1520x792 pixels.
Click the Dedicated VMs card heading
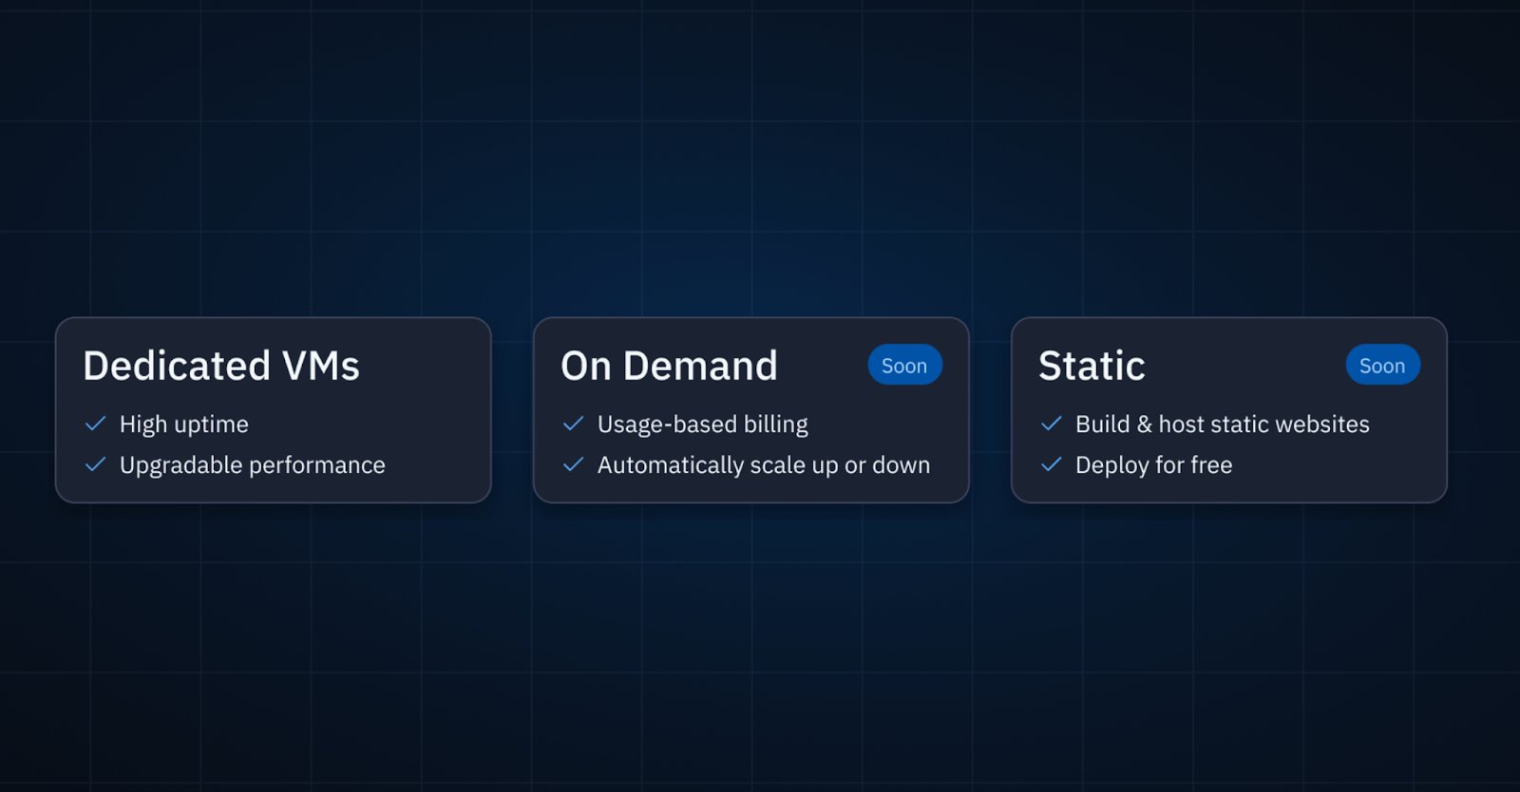(x=221, y=366)
